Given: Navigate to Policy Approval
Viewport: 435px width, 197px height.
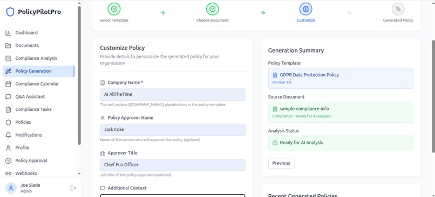Looking at the screenshot, I should pyautogui.click(x=38, y=161).
